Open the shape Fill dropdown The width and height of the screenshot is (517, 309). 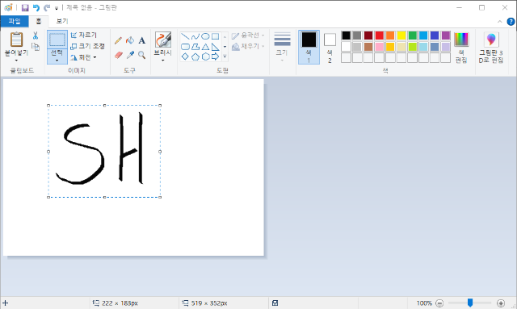point(248,47)
